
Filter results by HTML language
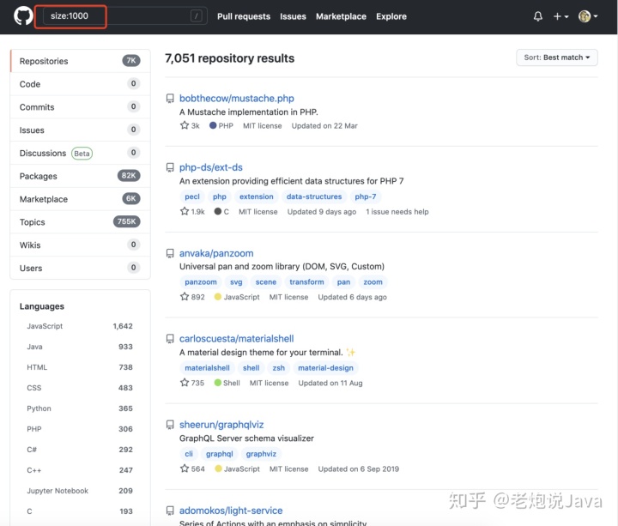[80, 367]
